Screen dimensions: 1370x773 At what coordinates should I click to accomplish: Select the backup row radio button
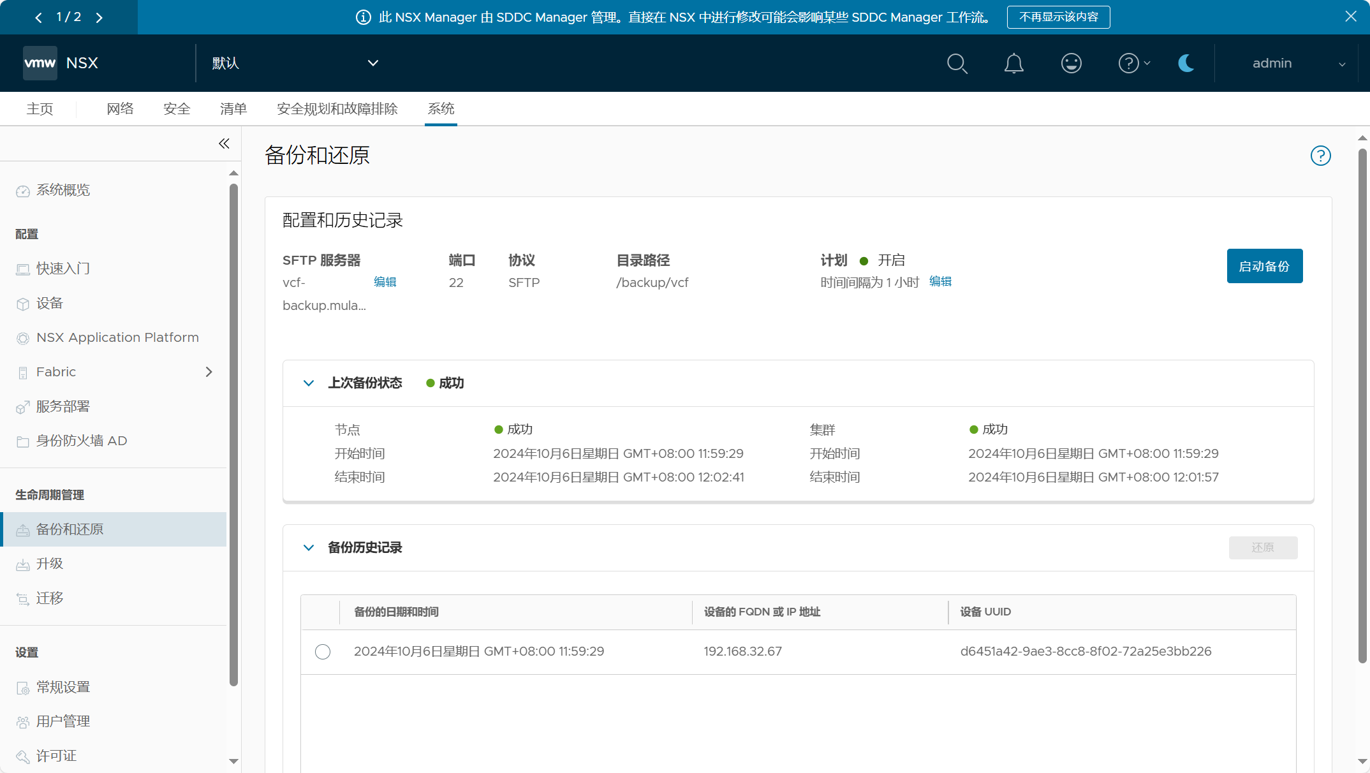[323, 652]
